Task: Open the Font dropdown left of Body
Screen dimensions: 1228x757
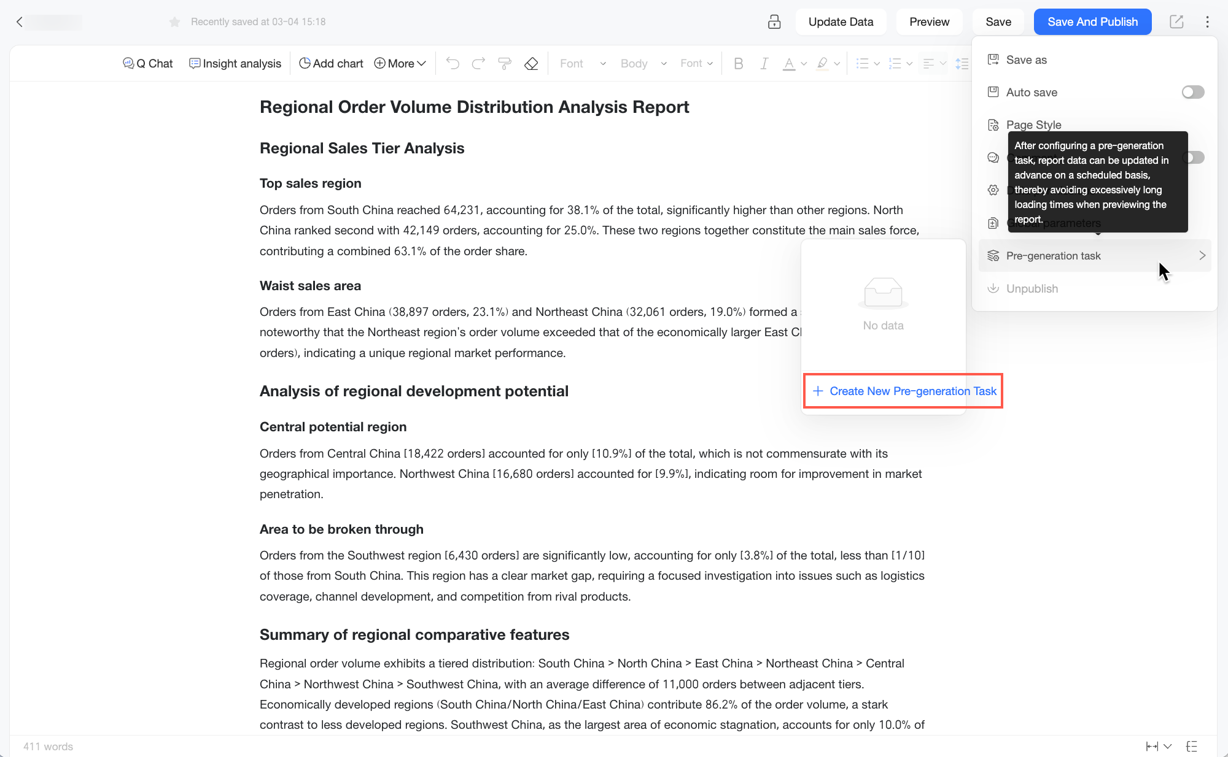Action: (x=583, y=63)
